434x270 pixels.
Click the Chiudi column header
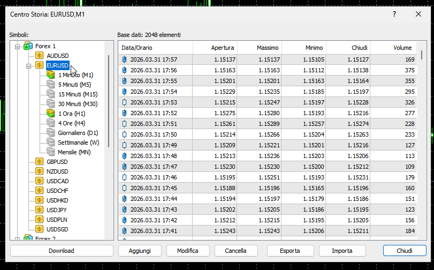pyautogui.click(x=348, y=48)
